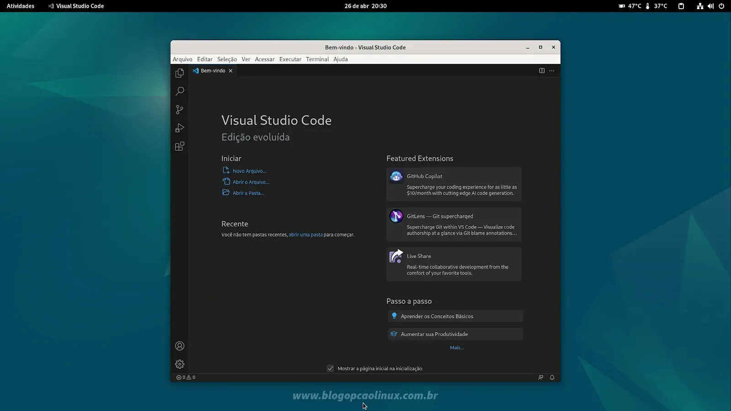This screenshot has width=731, height=411.
Task: Click the 'Abrir o Arquivo...' link
Action: [x=251, y=182]
